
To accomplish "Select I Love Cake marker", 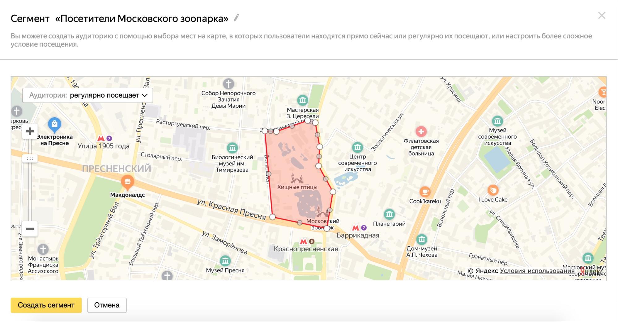I will pos(493,190).
